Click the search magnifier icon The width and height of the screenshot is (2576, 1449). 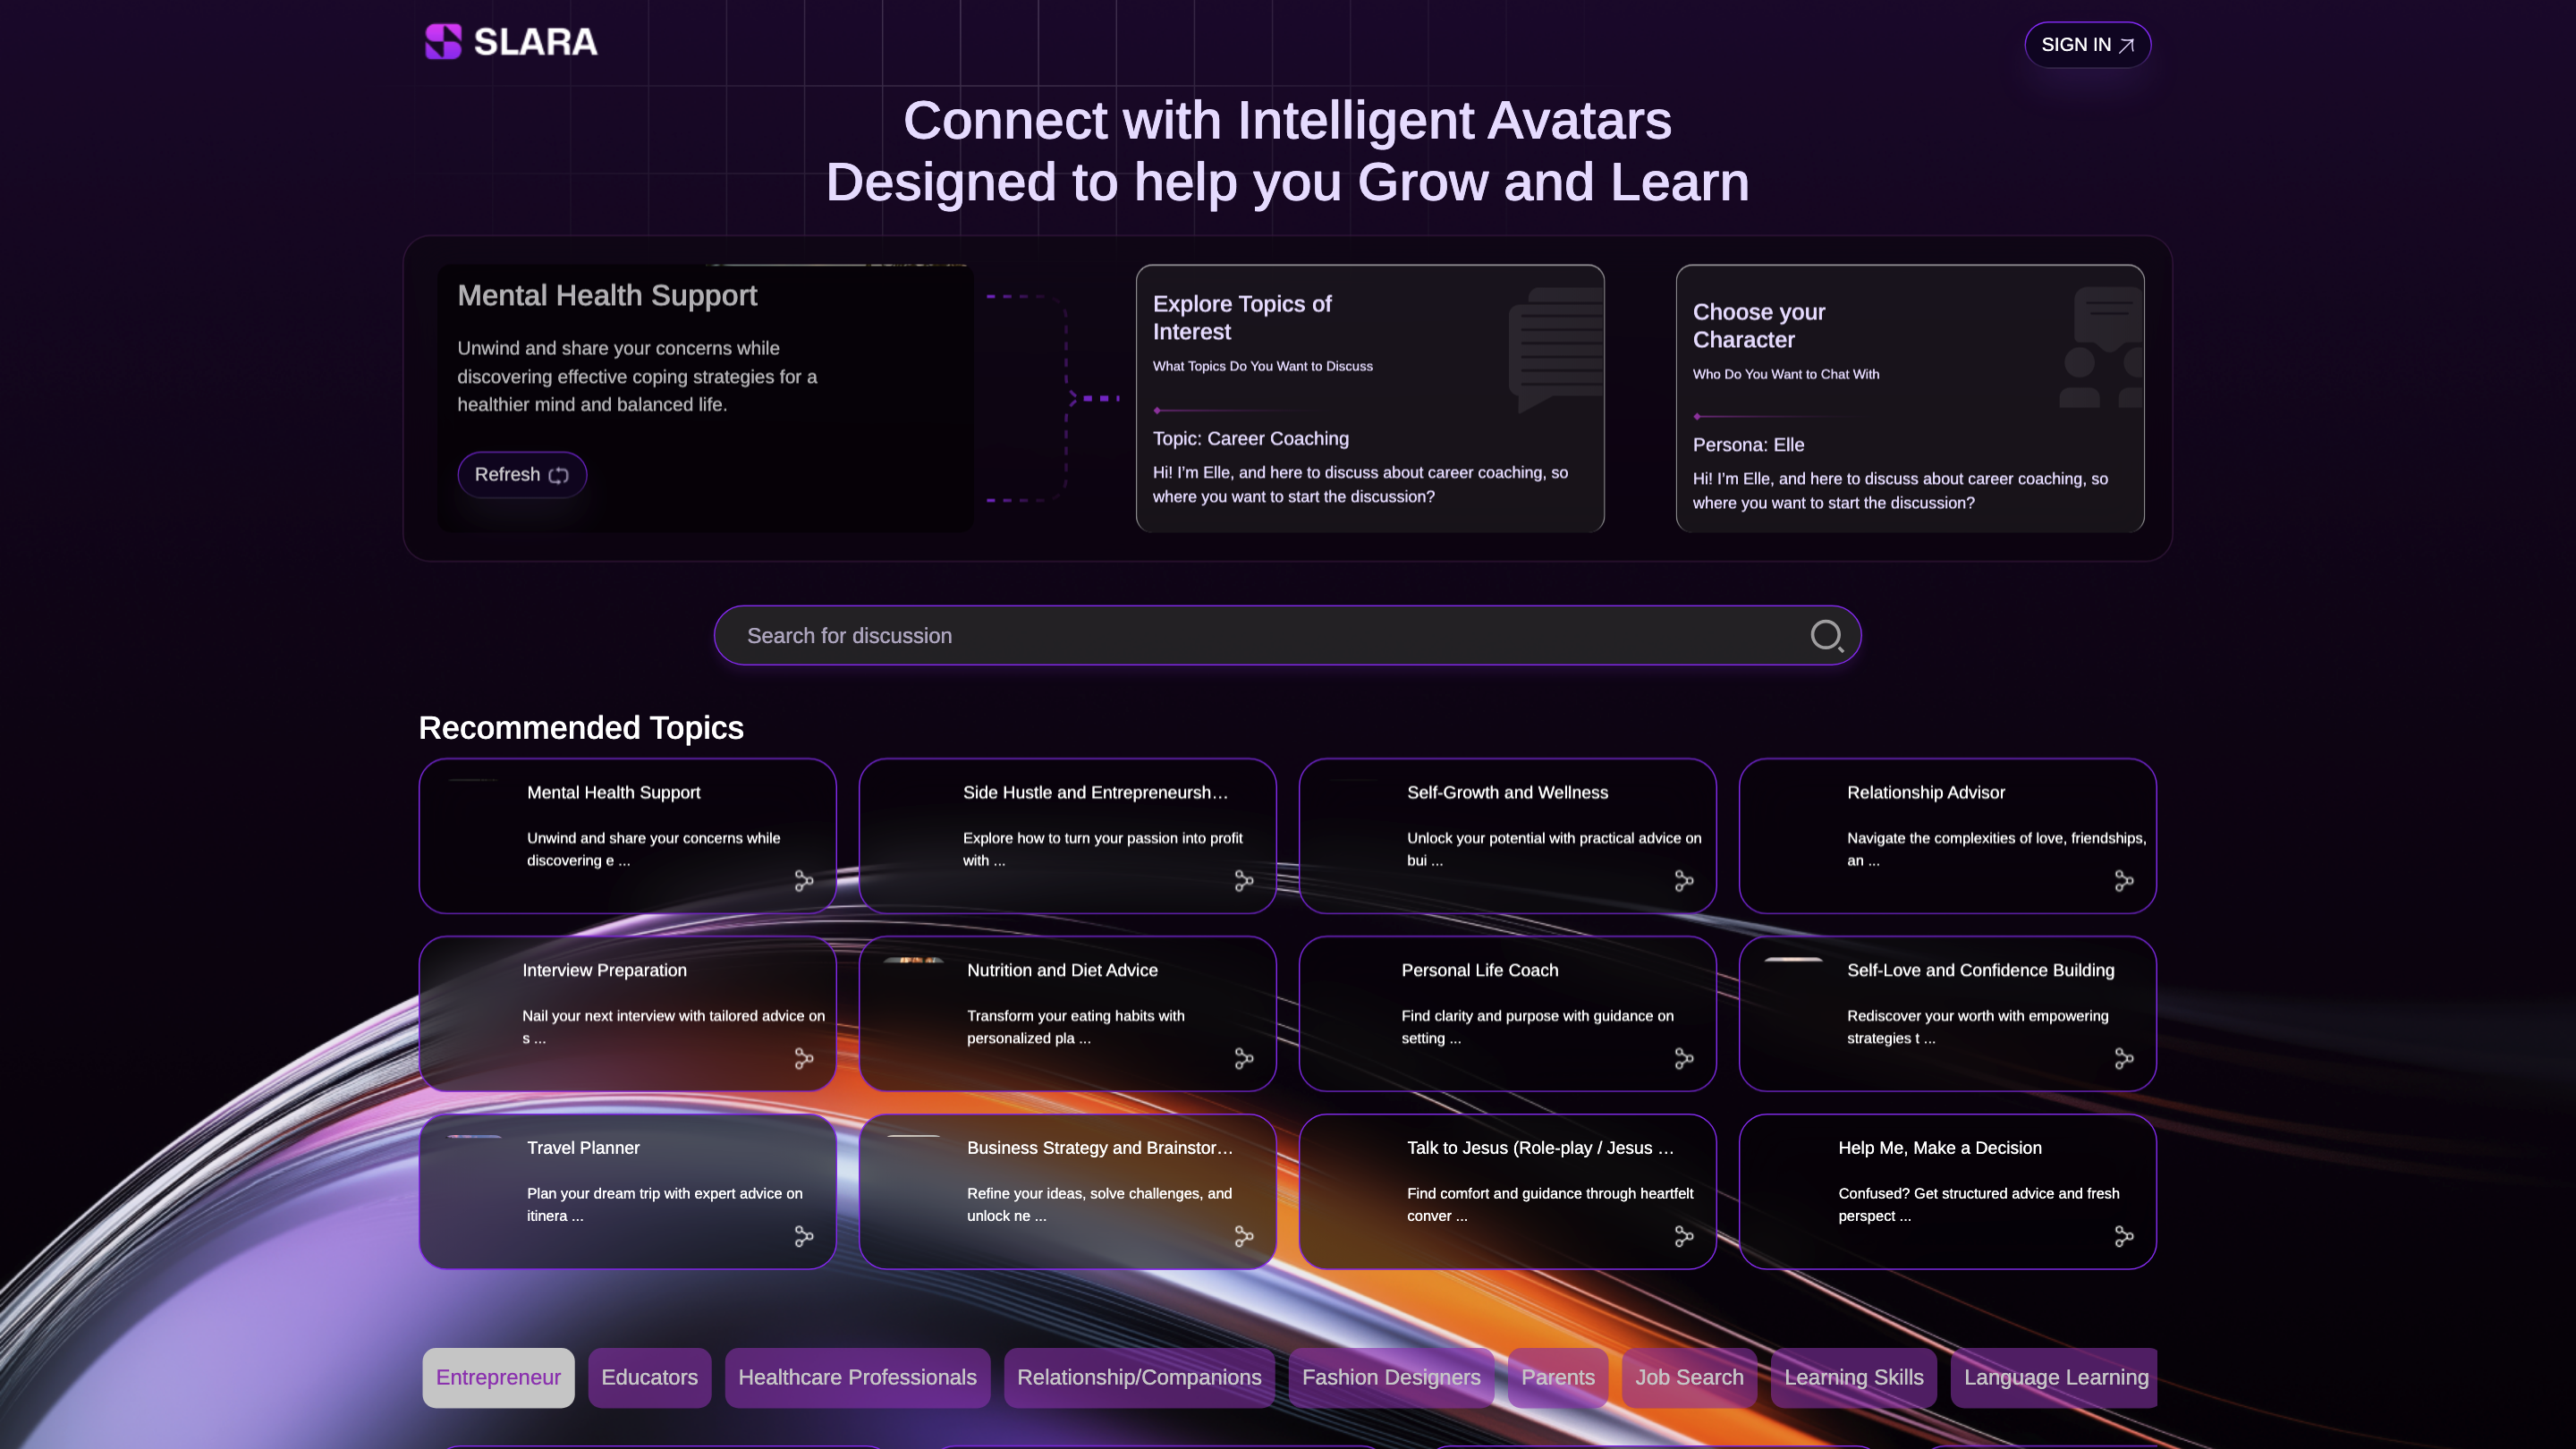[x=1827, y=635]
